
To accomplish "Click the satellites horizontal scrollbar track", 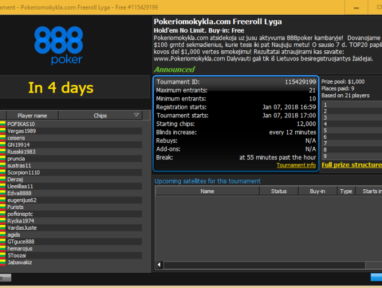I will tap(270, 264).
